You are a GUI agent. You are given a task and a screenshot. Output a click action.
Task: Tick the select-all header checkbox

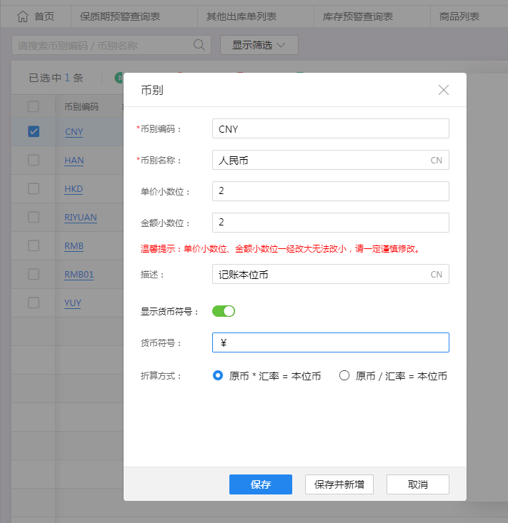pyautogui.click(x=34, y=107)
